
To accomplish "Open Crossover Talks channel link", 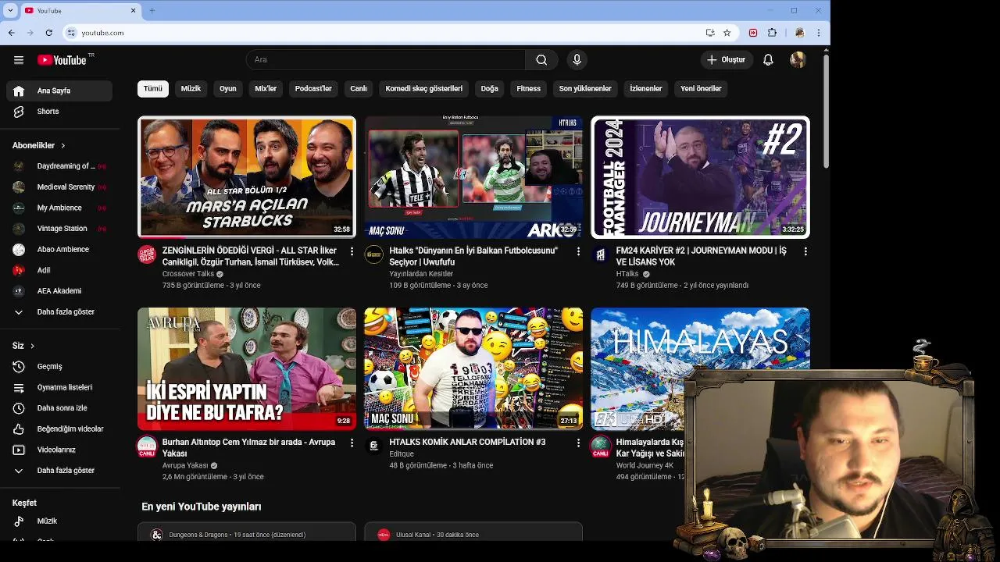I will tap(188, 274).
